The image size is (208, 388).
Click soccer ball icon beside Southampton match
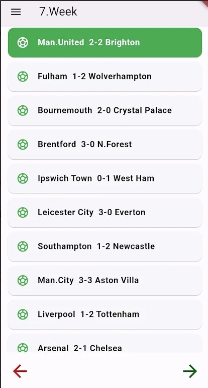23,246
